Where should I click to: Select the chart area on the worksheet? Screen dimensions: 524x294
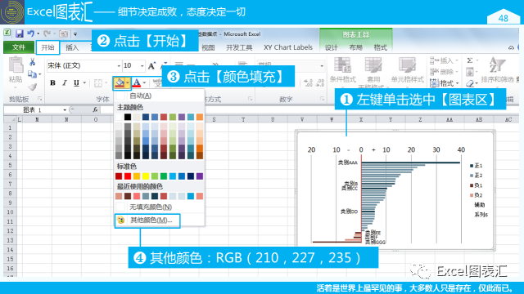(395, 190)
